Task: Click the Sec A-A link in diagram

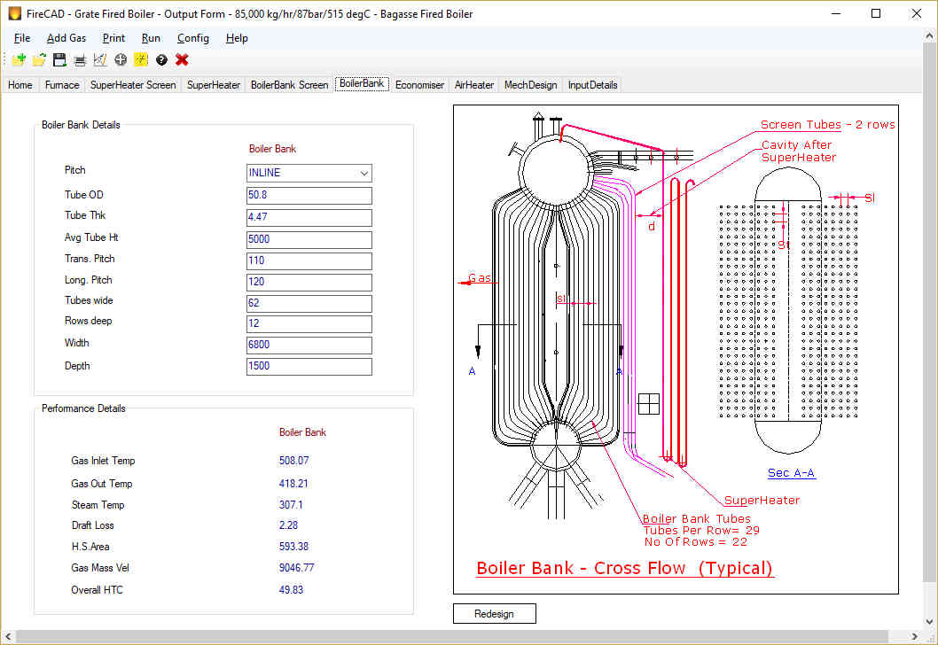Action: [791, 473]
